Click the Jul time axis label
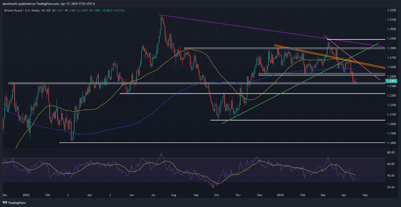Image resolution: width=401 pixels, height=207 pixels. 153,194
